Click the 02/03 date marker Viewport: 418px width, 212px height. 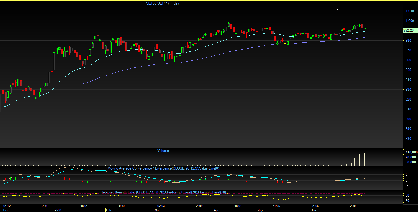[x=161, y=206]
